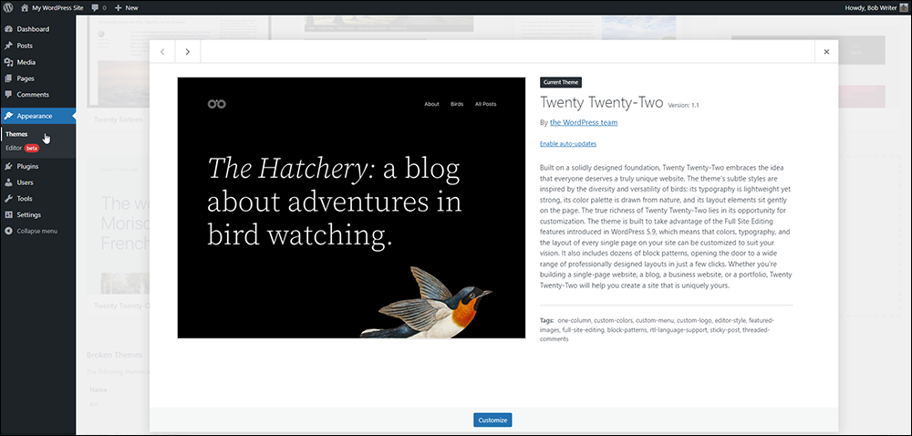Open the WordPress team author link
Image resolution: width=912 pixels, height=436 pixels.
click(584, 122)
